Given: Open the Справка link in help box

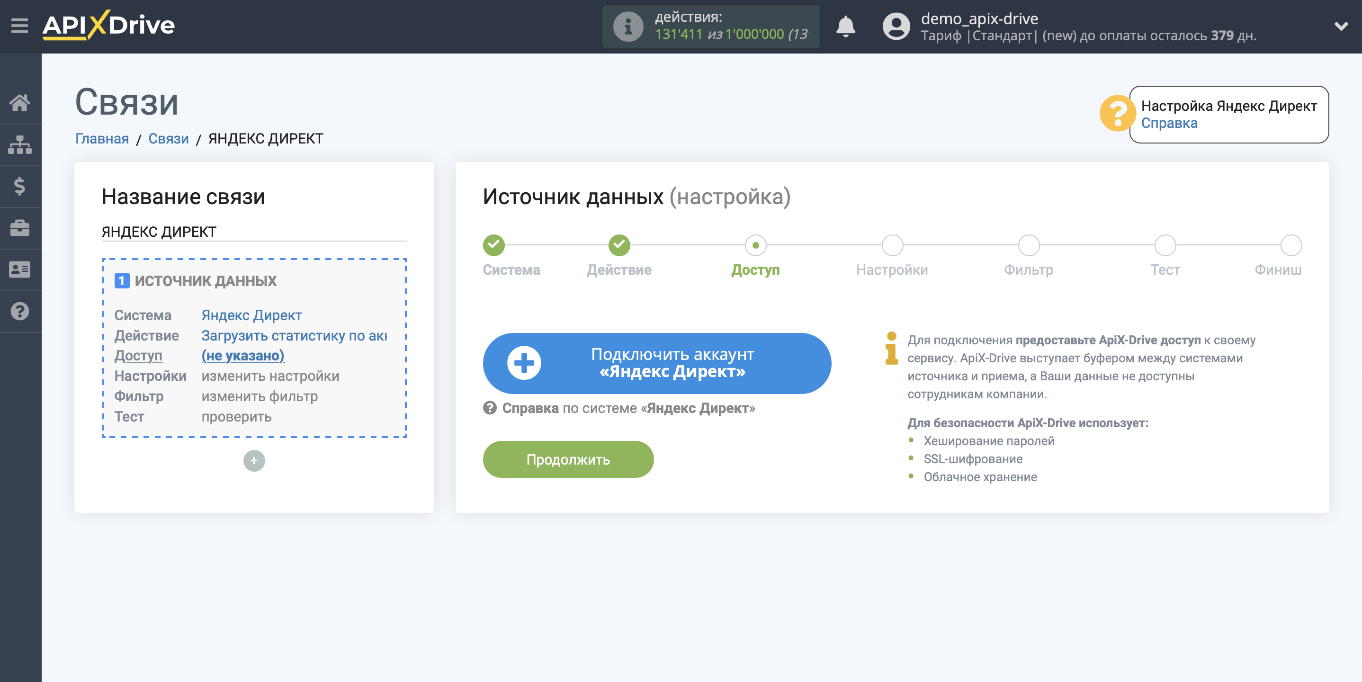Looking at the screenshot, I should click(x=1169, y=123).
